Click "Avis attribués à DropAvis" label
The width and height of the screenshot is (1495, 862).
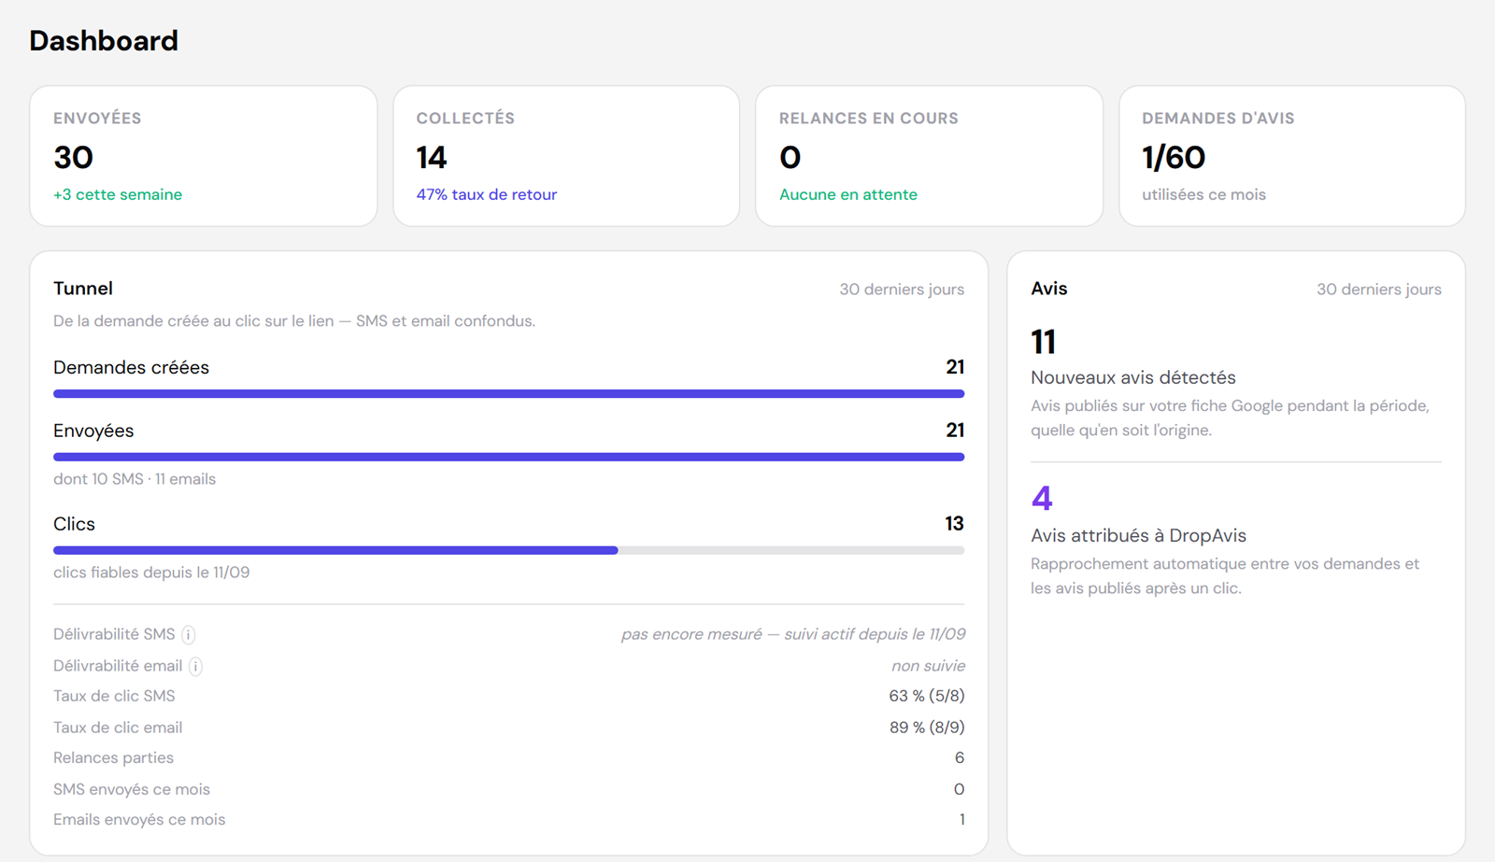1139,536
